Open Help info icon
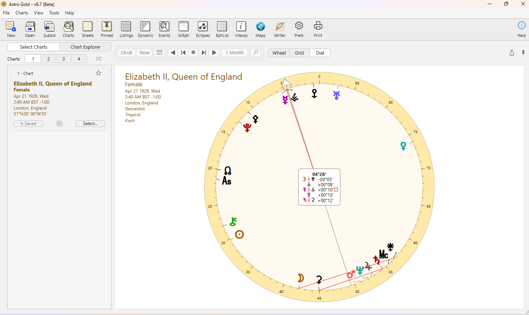 [521, 29]
